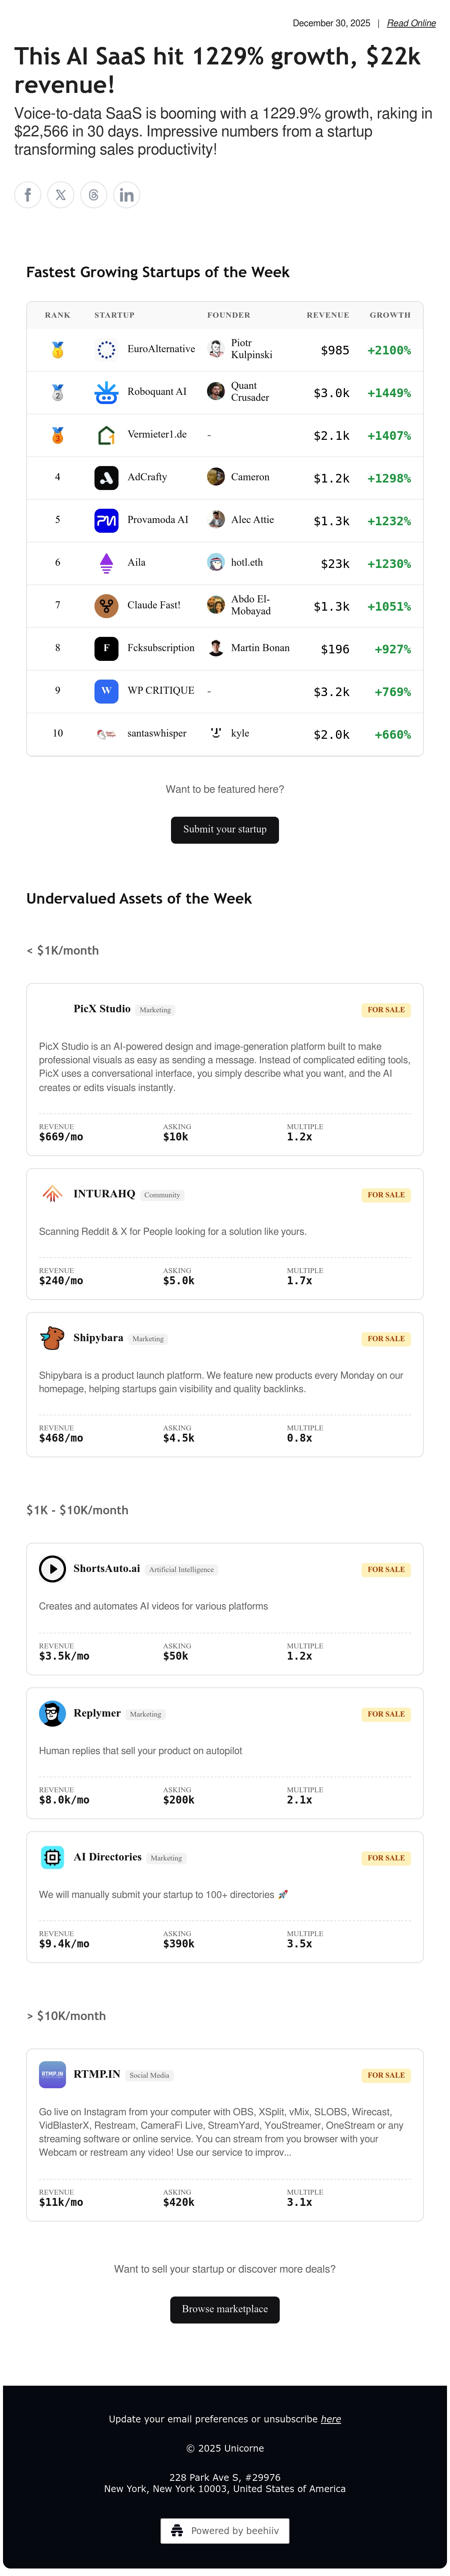
Task: Click the Provamoda AI logo
Action: click(x=106, y=520)
